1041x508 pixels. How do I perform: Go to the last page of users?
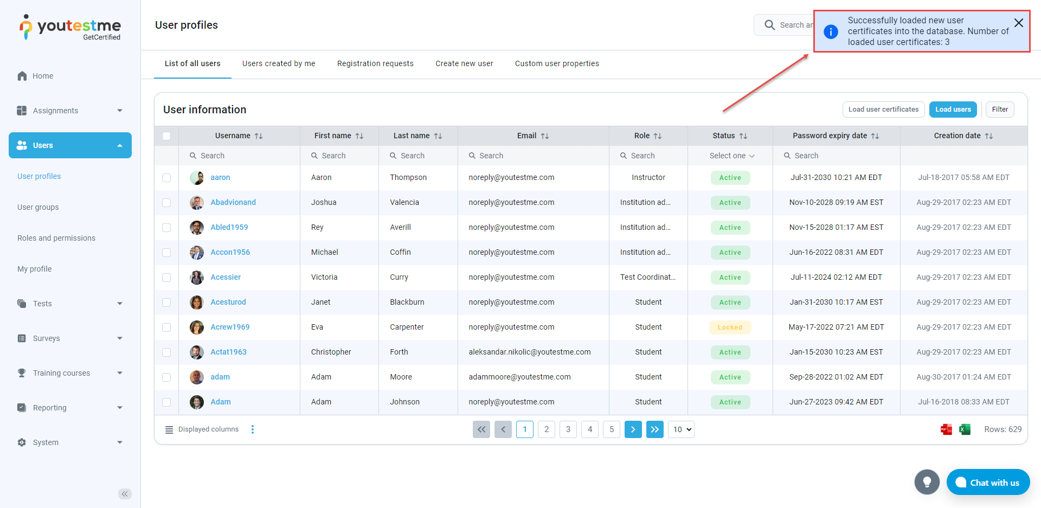[654, 429]
